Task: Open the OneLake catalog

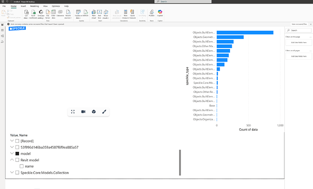Action: point(41,14)
